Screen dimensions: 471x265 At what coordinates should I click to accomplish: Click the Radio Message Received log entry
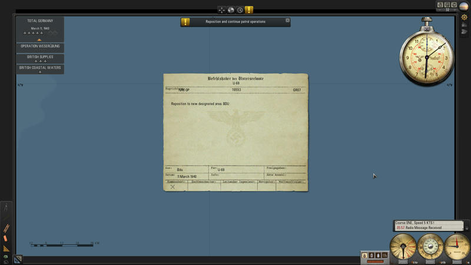(419, 228)
